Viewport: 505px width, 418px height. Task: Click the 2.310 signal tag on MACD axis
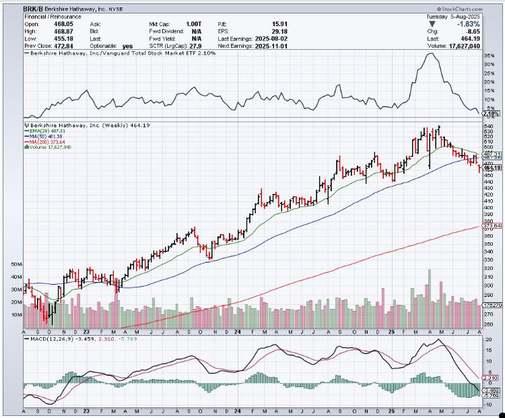(491, 378)
